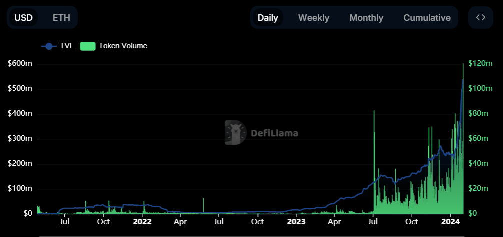Image resolution: width=503 pixels, height=237 pixels.
Task: Click the 2022 x-axis label
Action: click(142, 222)
